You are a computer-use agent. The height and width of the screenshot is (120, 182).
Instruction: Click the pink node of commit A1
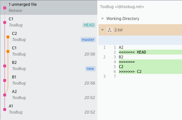(x=5, y=109)
